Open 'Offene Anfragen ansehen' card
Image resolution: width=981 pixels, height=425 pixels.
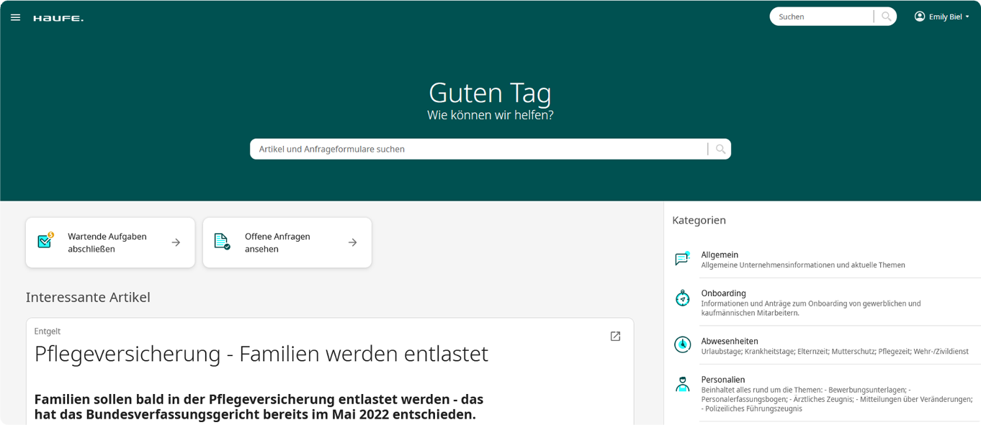287,242
